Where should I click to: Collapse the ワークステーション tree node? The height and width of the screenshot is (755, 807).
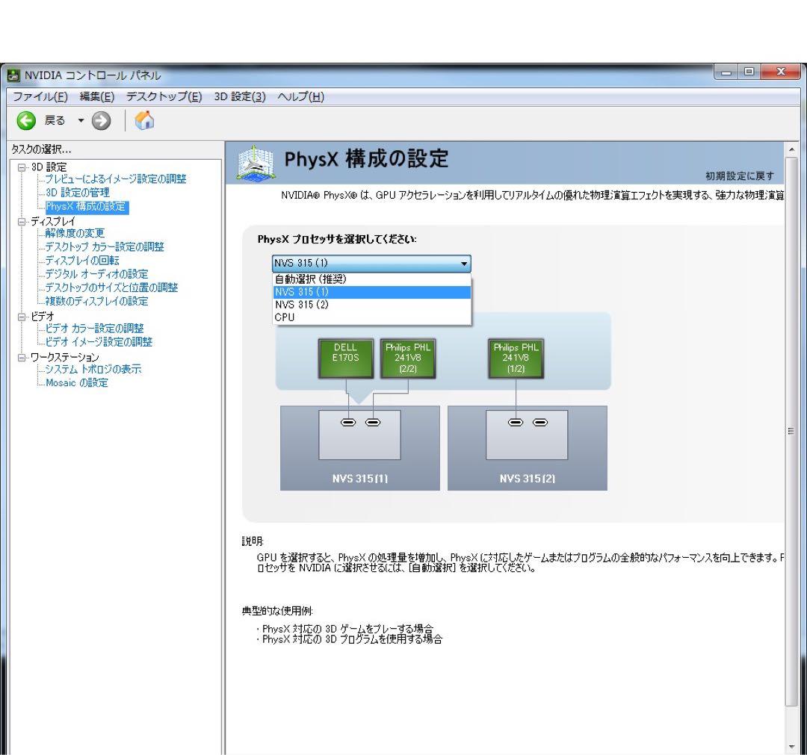tap(22, 358)
